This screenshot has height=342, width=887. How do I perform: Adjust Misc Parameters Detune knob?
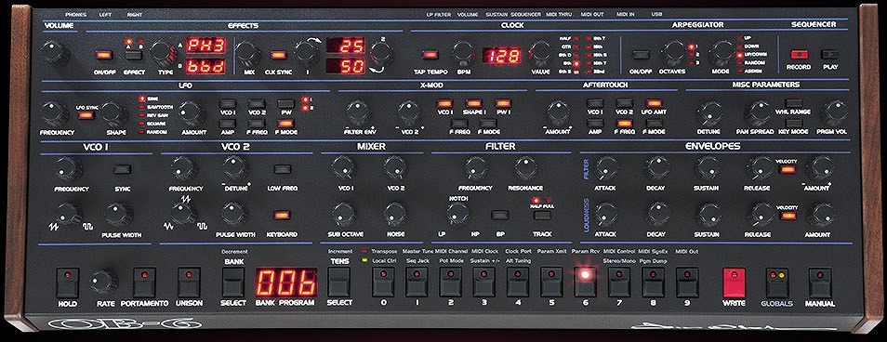click(x=710, y=113)
